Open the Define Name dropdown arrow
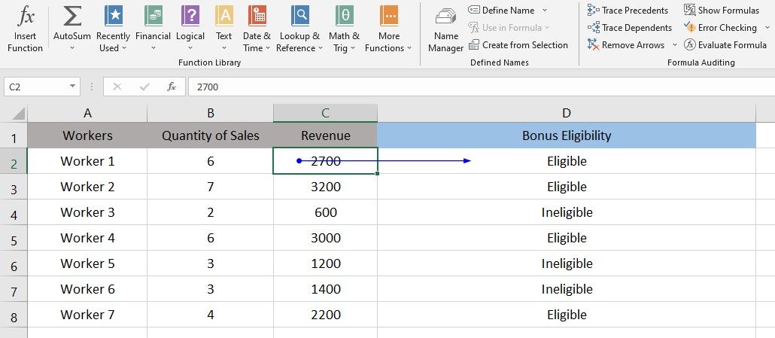Screen dimensions: 775x338 [545, 11]
